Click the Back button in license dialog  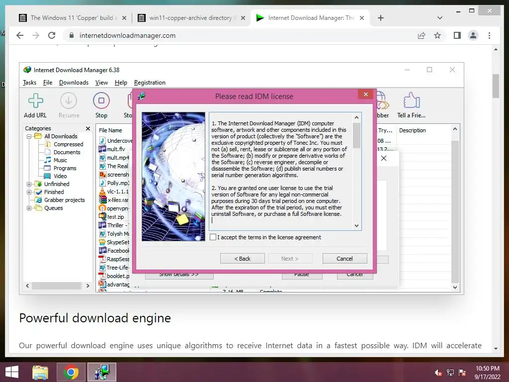tap(242, 259)
